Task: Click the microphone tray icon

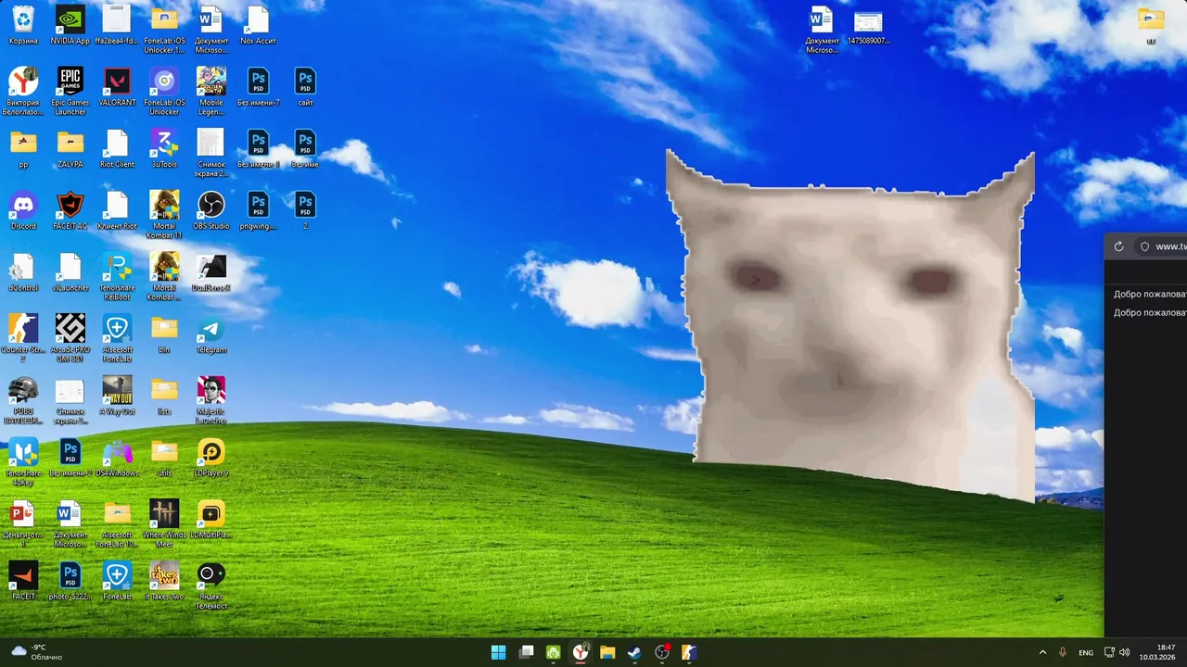Action: pos(1063,652)
